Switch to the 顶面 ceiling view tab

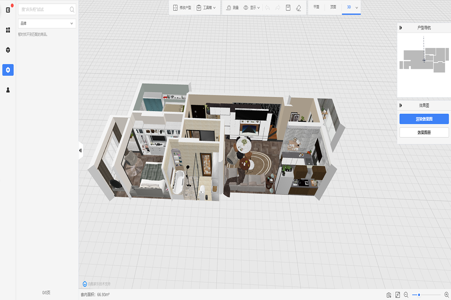point(333,7)
